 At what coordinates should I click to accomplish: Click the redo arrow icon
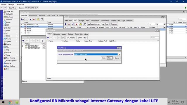click(5, 8)
